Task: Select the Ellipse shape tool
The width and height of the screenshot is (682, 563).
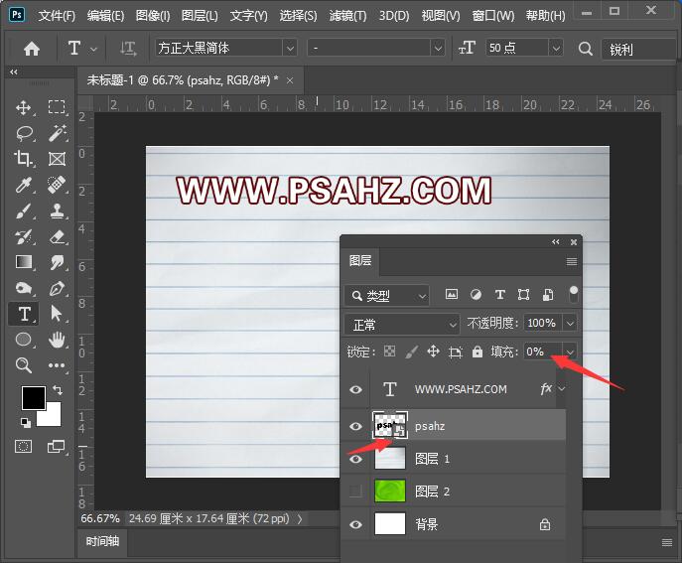Action: pyautogui.click(x=24, y=339)
